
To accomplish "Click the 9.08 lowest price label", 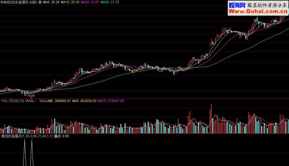I will tap(31, 95).
